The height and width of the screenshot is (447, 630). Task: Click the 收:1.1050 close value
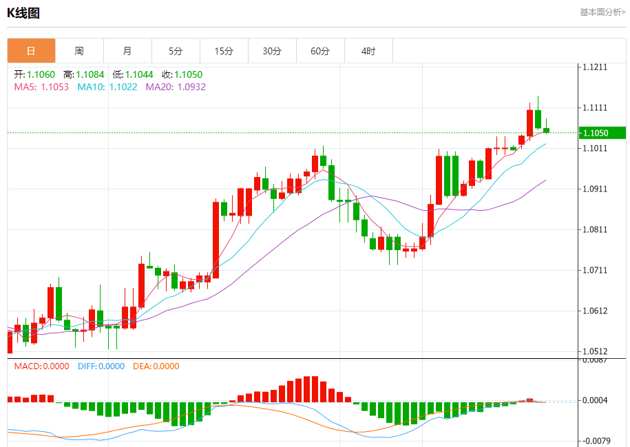[182, 74]
